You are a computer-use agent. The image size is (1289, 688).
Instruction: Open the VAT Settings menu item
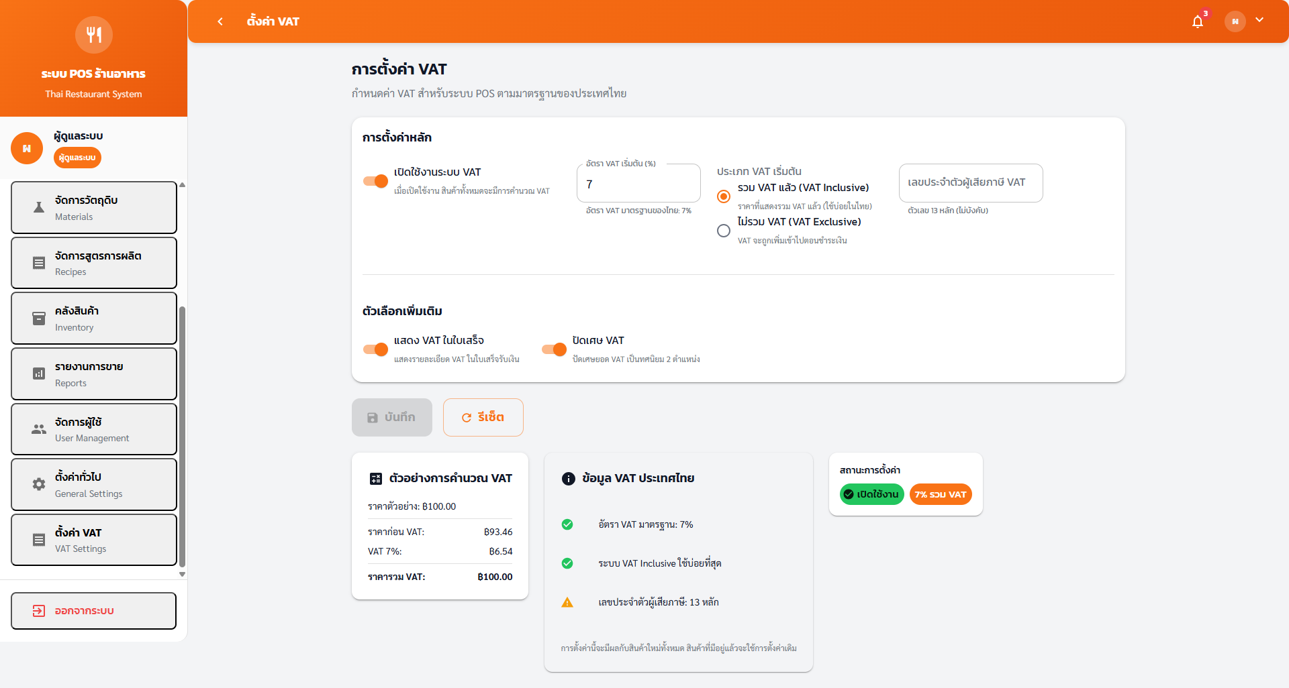pos(94,540)
